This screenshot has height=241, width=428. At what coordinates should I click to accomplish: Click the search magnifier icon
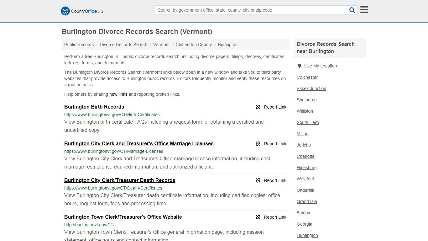click(352, 10)
